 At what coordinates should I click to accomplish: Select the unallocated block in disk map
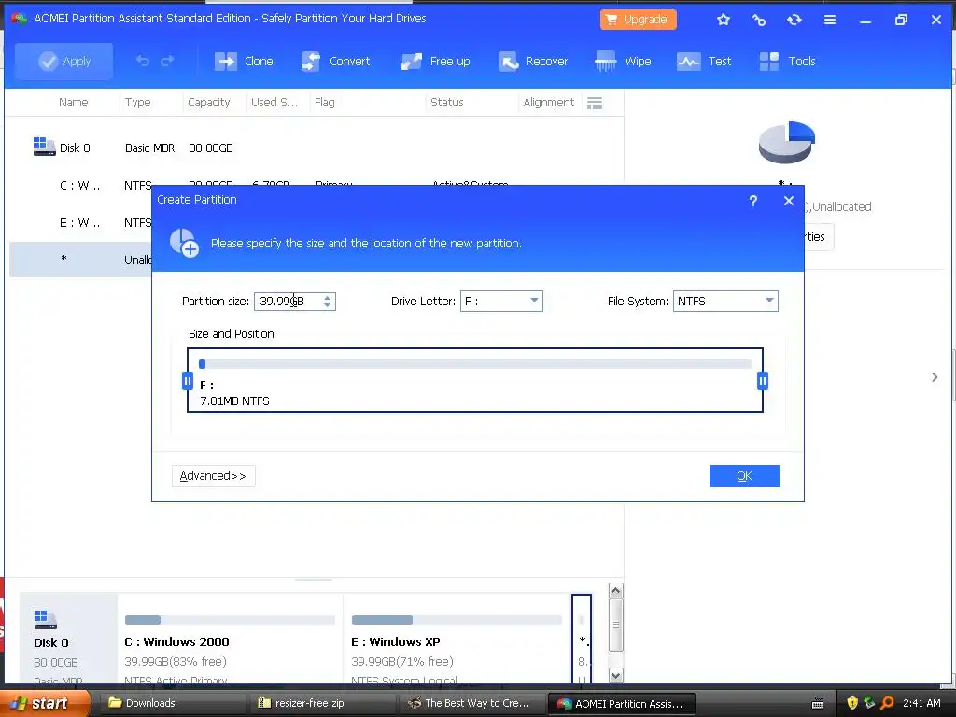coord(582,639)
